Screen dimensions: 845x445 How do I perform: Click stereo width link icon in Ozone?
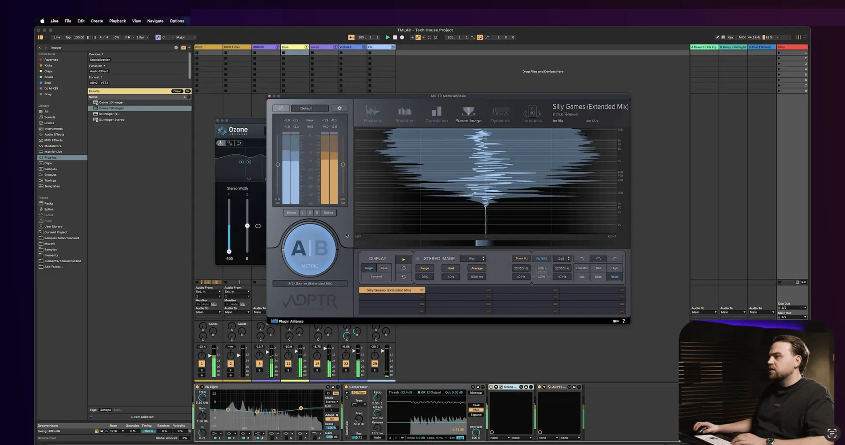(258, 226)
